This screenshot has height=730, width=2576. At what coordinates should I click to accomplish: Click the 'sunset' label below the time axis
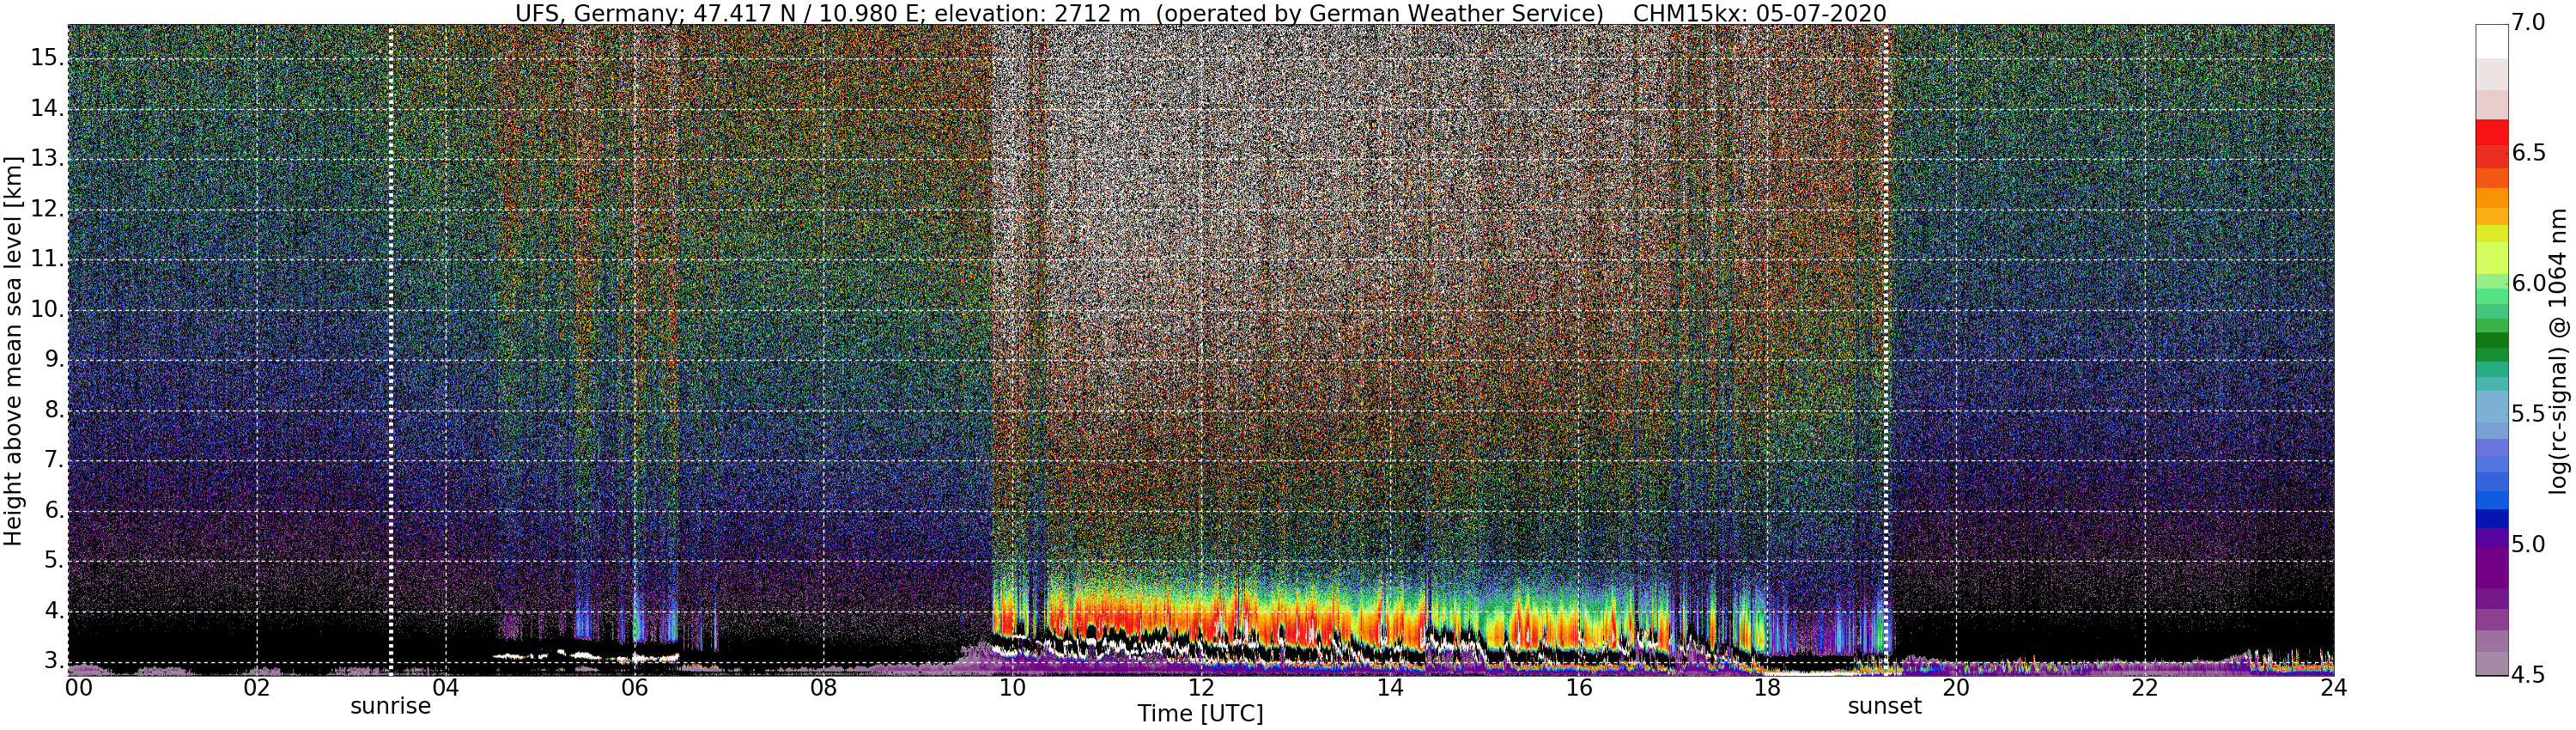click(x=1884, y=706)
